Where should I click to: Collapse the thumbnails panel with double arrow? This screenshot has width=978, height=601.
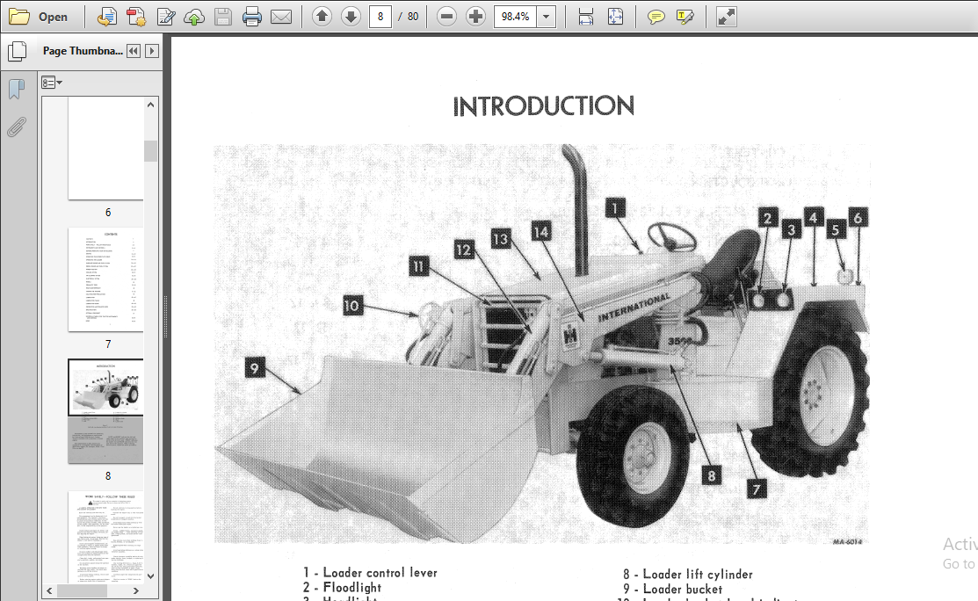(x=134, y=51)
